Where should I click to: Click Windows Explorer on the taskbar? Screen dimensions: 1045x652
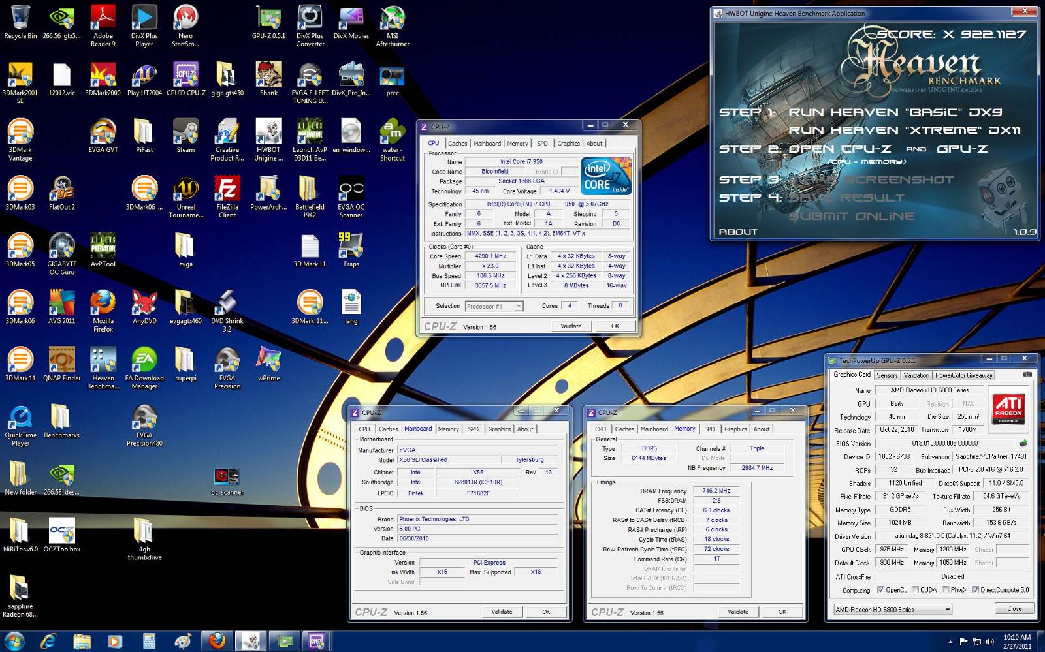coord(82,641)
